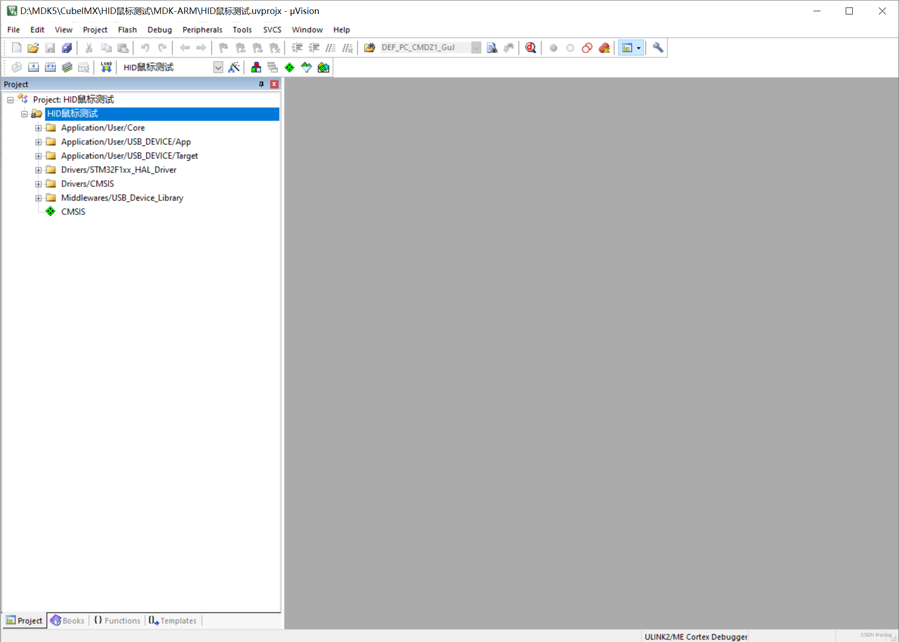Start debug session with magnifier icon
The width and height of the screenshot is (899, 642).
[x=531, y=48]
